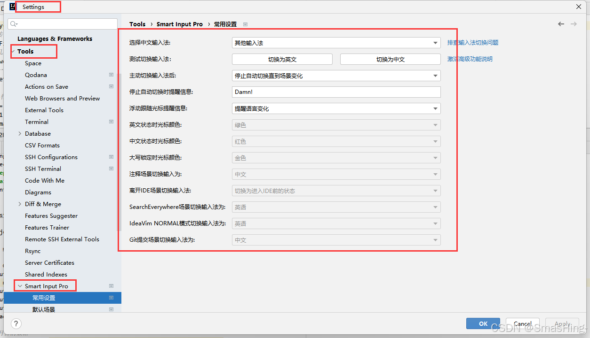This screenshot has height=338, width=590.
Task: Open the 浮动跟随光标提醒信息 dropdown
Action: pos(436,108)
